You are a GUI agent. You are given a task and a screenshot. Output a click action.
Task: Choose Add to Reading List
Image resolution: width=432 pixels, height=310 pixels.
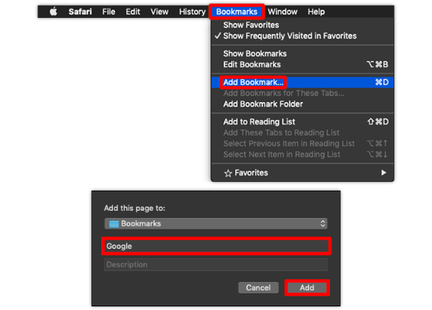click(x=303, y=122)
